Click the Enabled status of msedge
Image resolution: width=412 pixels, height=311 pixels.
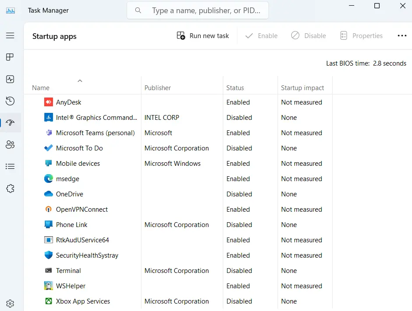click(238, 179)
